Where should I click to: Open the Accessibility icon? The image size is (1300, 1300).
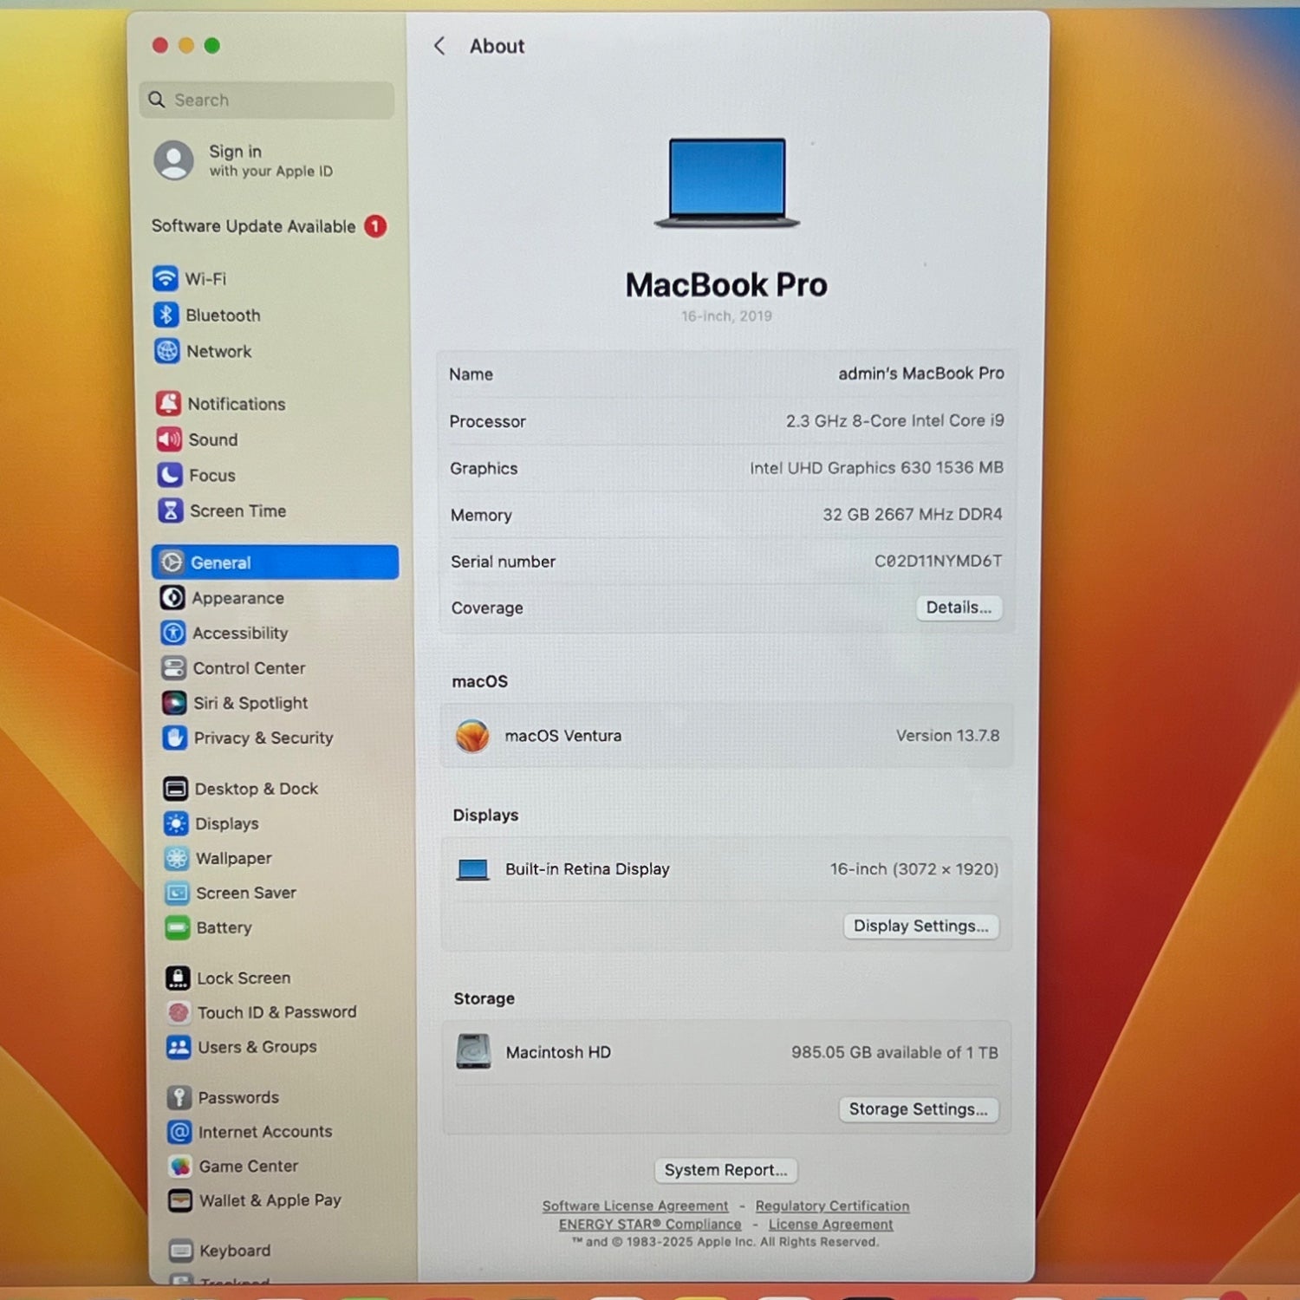point(173,633)
